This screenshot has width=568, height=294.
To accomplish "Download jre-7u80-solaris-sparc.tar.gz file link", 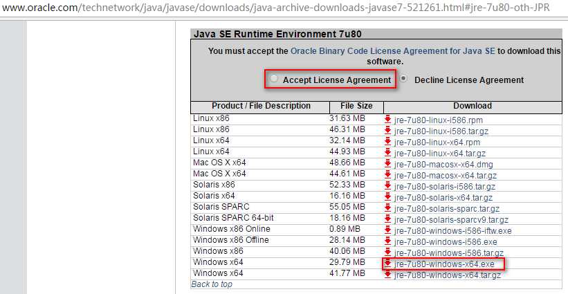I will click(447, 209).
